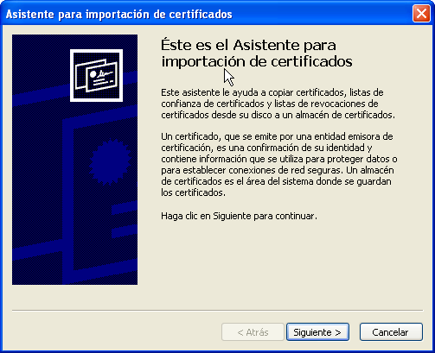Click the horizontal separator line above the buttons
Image resolution: width=435 pixels, height=353 pixels.
point(217,311)
